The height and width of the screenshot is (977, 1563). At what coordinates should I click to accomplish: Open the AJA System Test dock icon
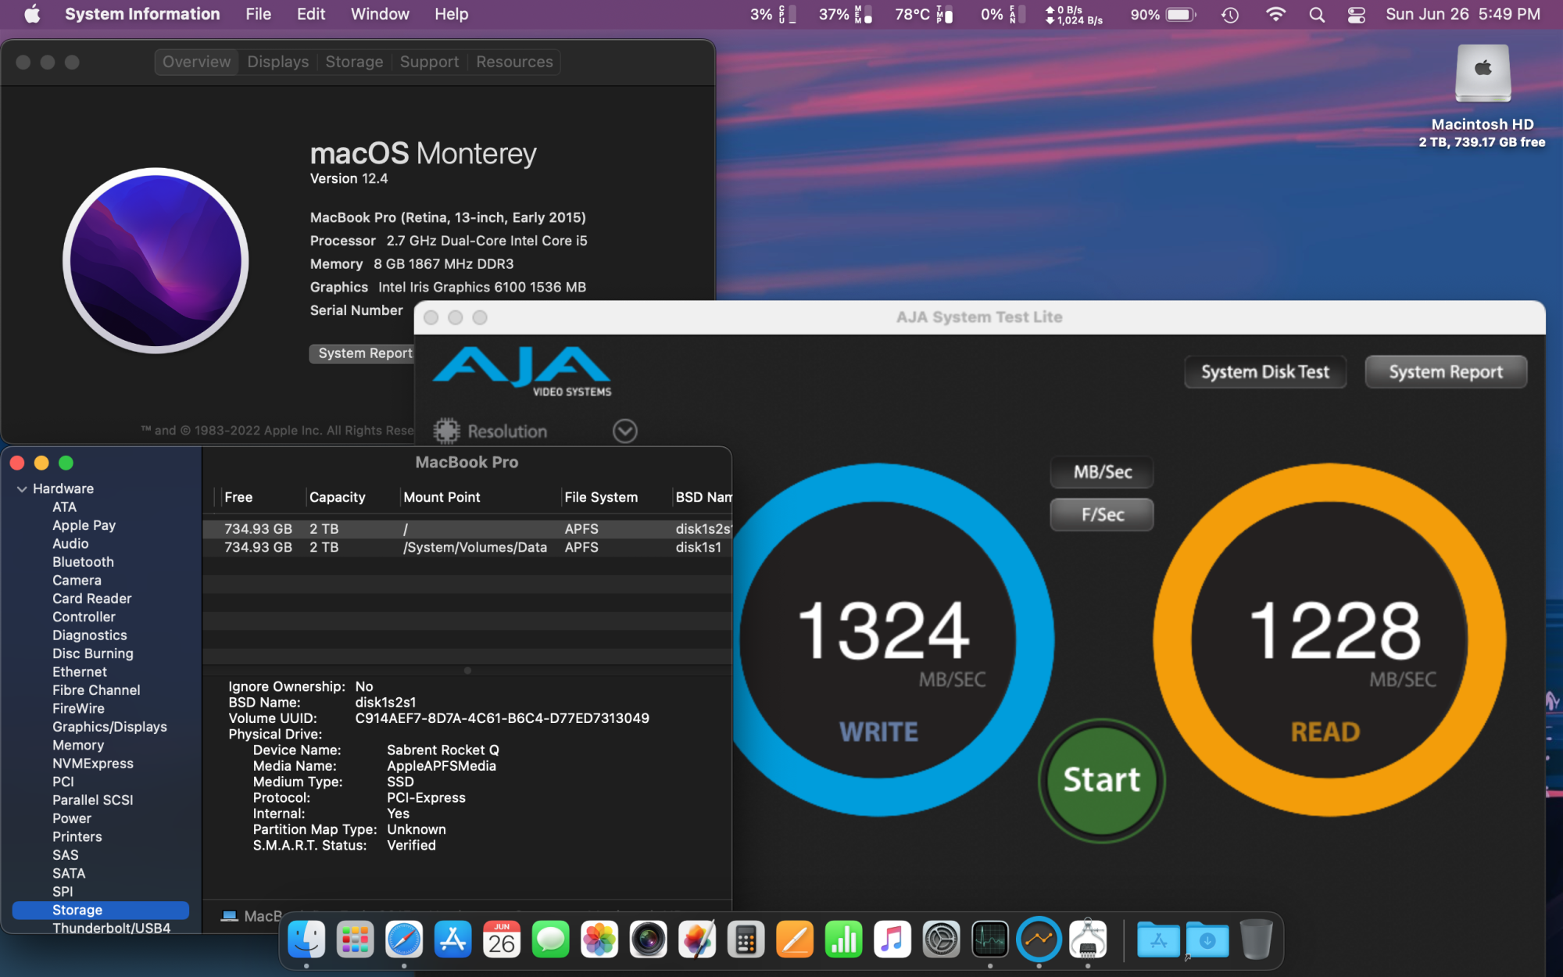pyautogui.click(x=1039, y=939)
